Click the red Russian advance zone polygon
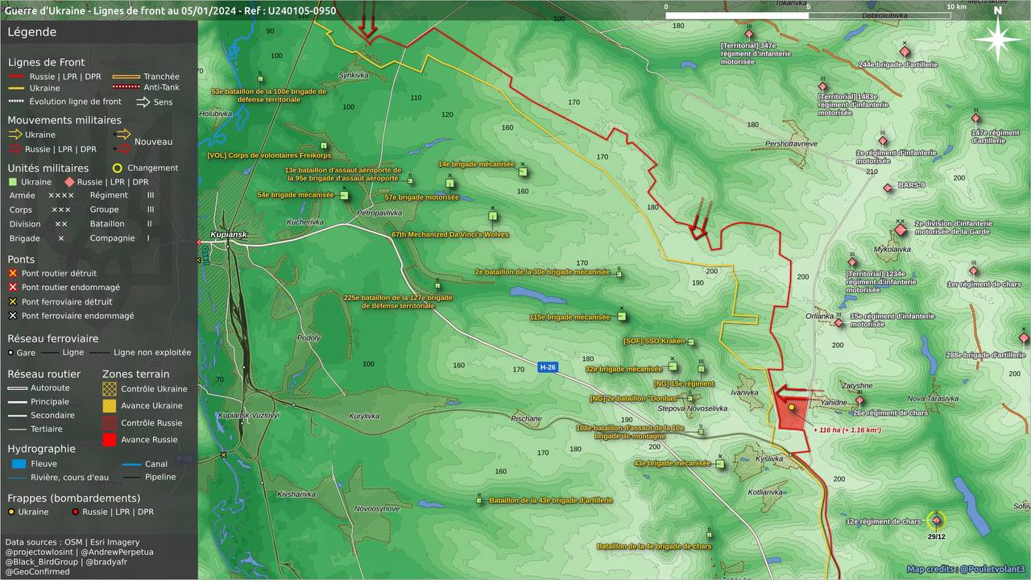The image size is (1031, 580). pos(793,414)
